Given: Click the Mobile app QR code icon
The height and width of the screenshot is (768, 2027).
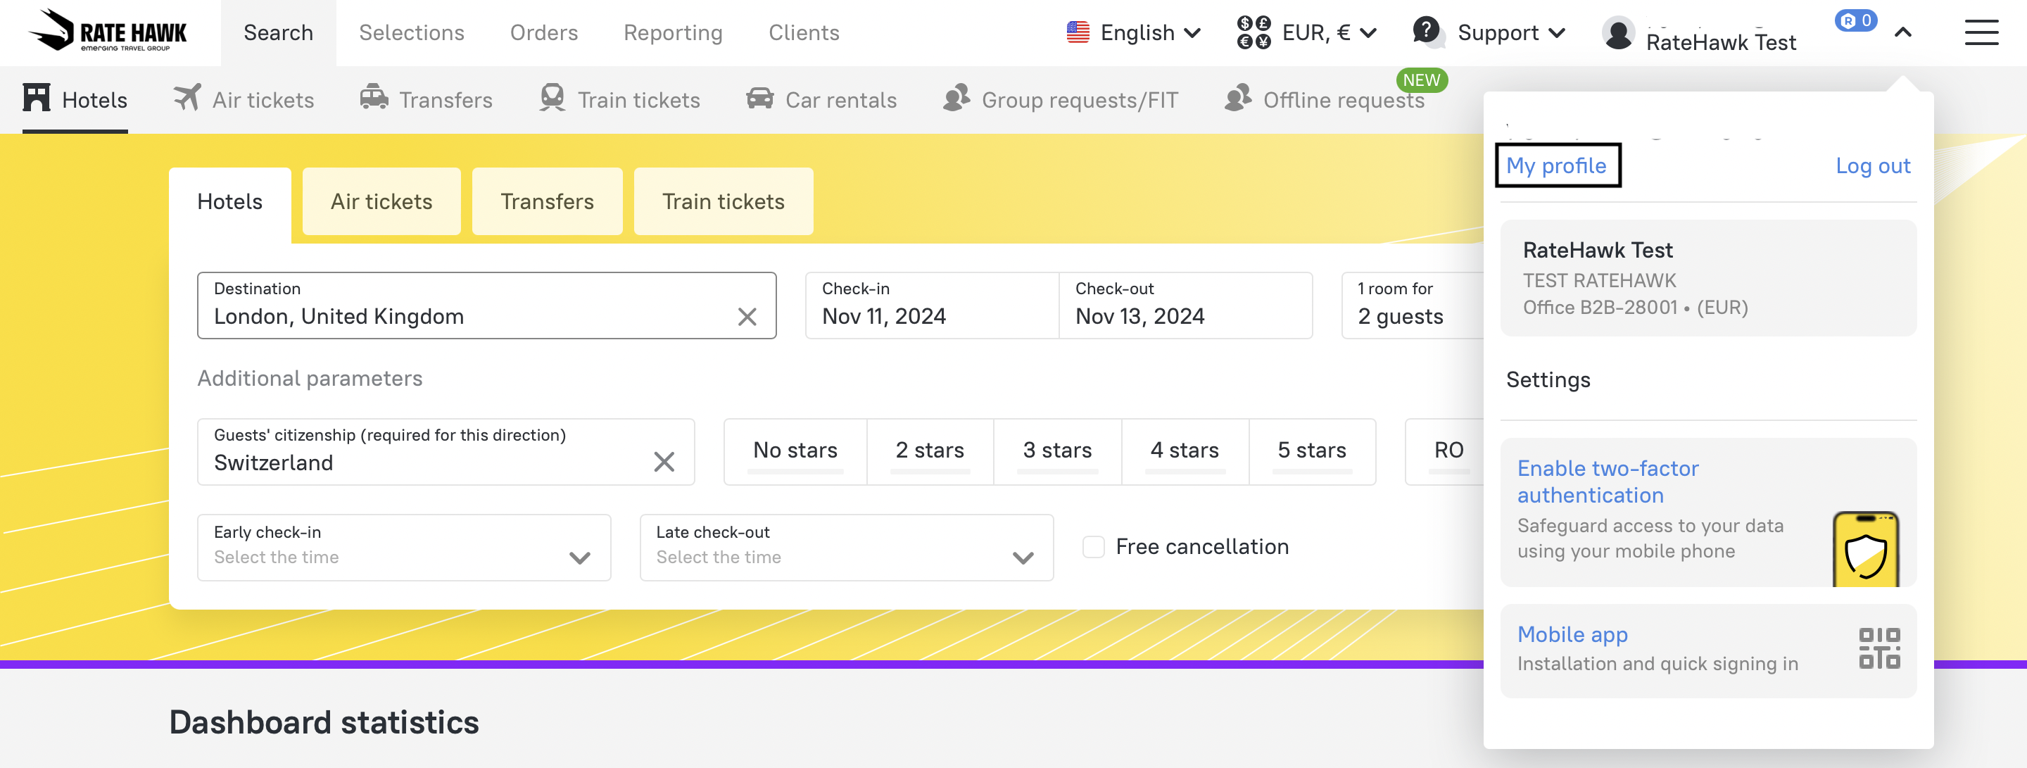Looking at the screenshot, I should (1878, 648).
